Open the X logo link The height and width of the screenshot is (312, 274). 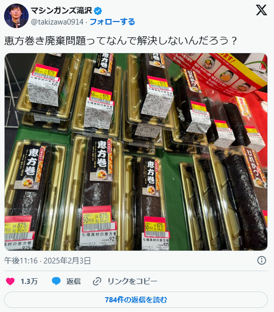pyautogui.click(x=261, y=11)
